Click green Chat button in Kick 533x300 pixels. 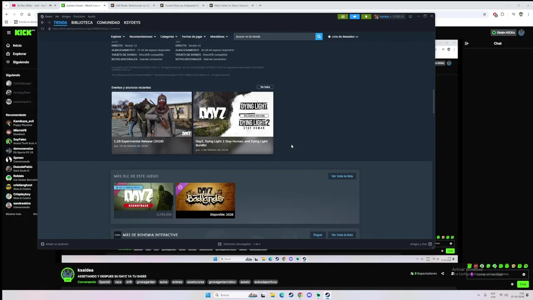523,284
